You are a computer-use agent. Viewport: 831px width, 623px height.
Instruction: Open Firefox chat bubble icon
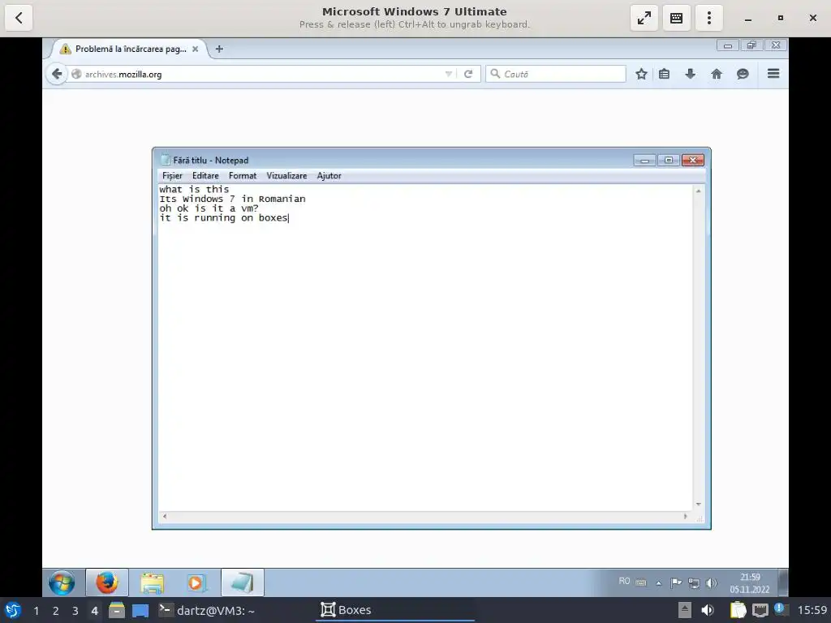(743, 74)
